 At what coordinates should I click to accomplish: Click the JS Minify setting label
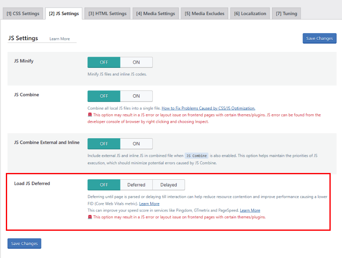coord(24,61)
